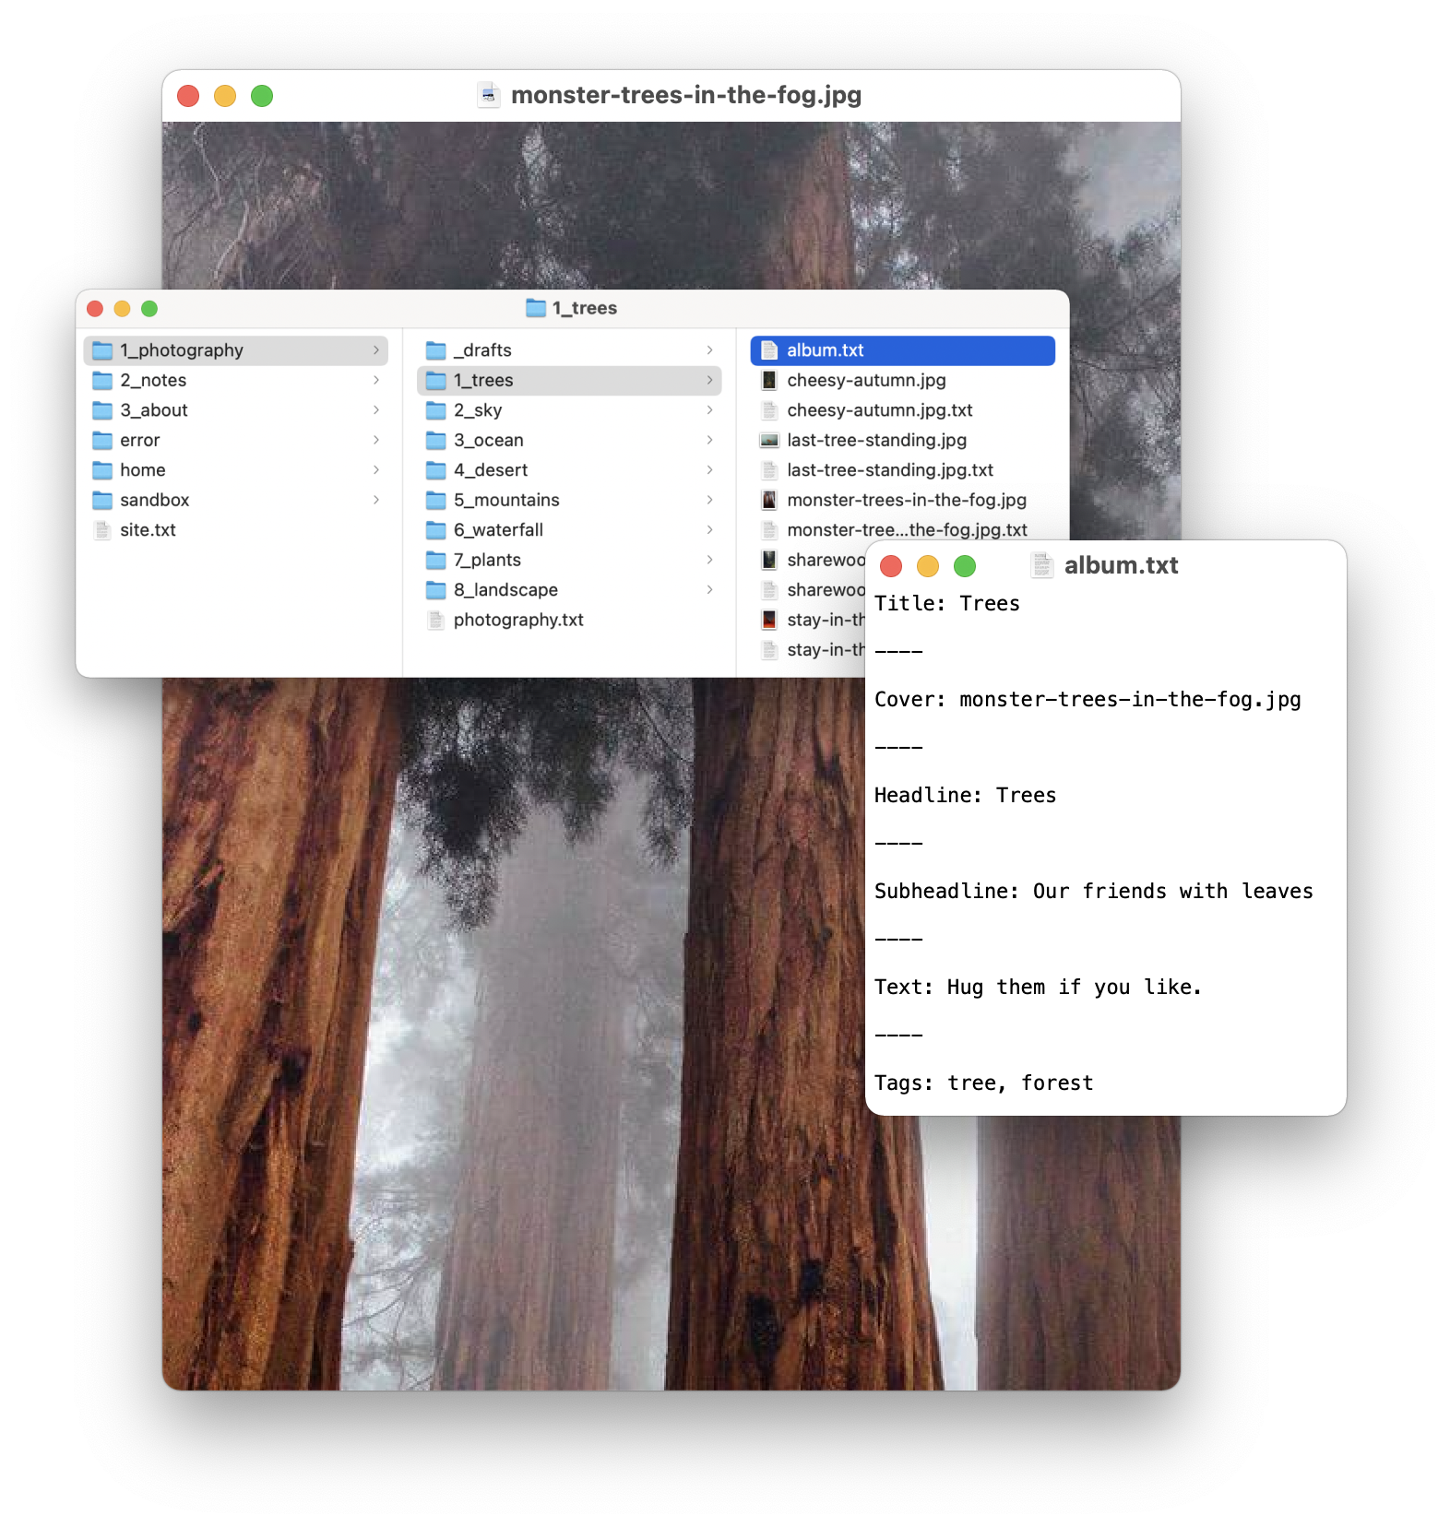Click the sandbox folder icon
Image resolution: width=1450 pixels, height=1527 pixels.
tap(102, 500)
